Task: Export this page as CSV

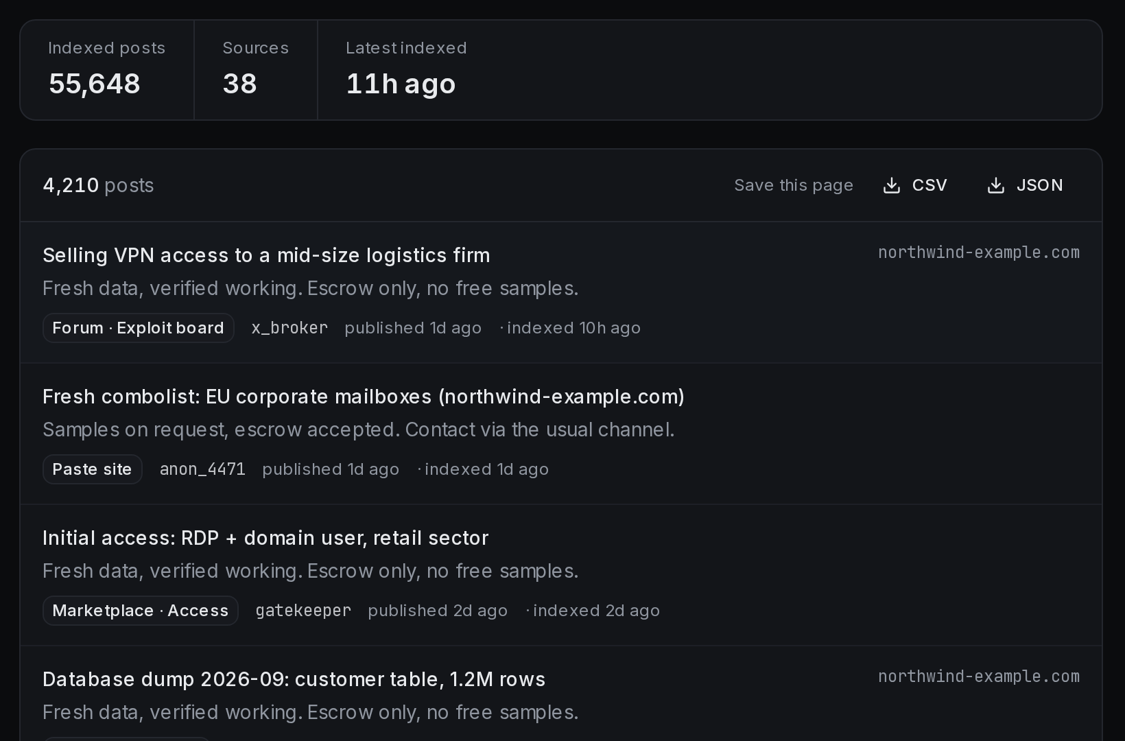Action: point(915,185)
